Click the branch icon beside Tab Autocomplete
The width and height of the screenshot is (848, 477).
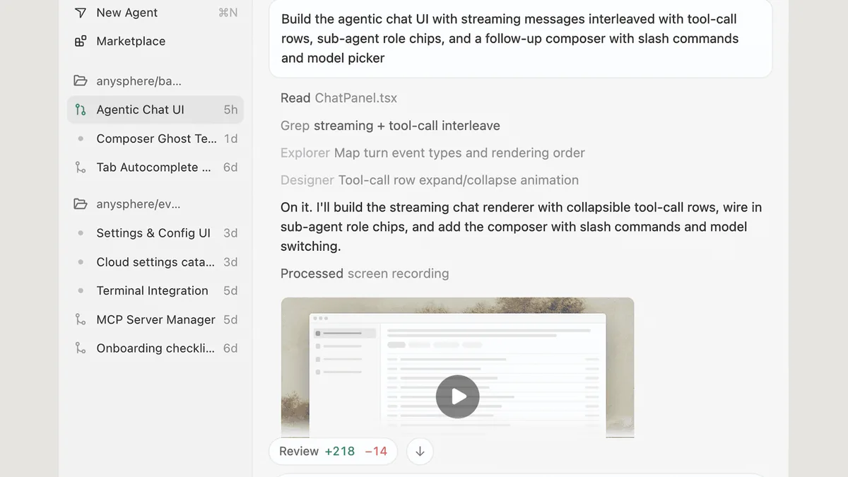point(81,167)
